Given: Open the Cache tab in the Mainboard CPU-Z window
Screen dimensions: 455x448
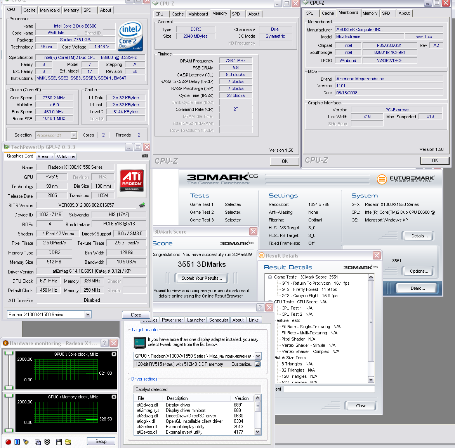Looking at the screenshot, I should pos(328,13).
